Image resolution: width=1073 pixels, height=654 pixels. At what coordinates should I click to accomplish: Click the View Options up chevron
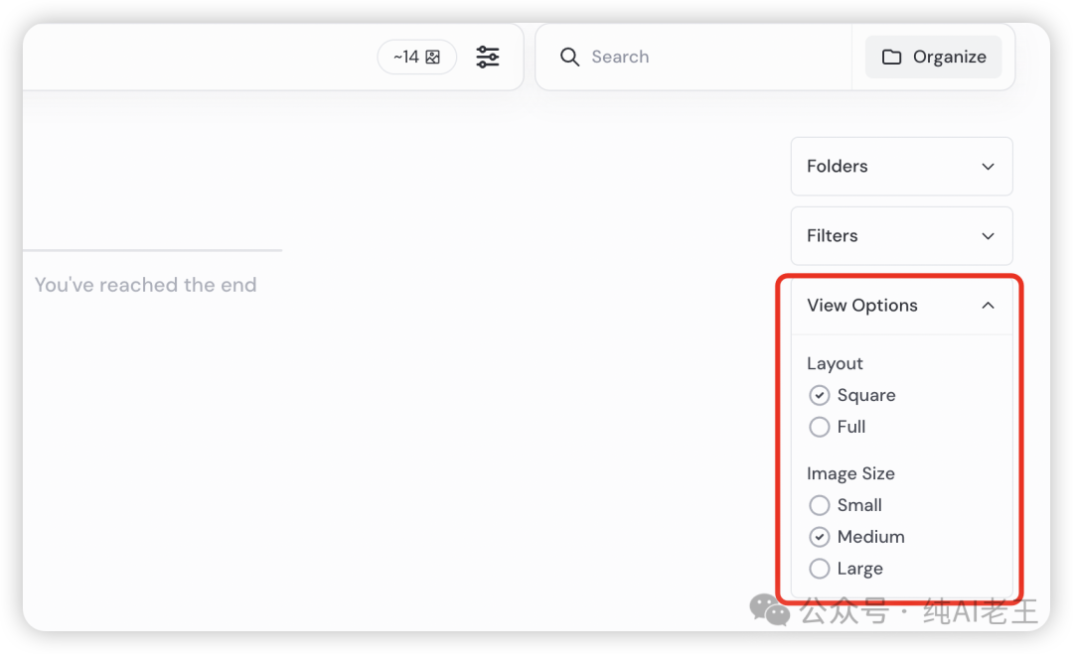click(x=988, y=306)
